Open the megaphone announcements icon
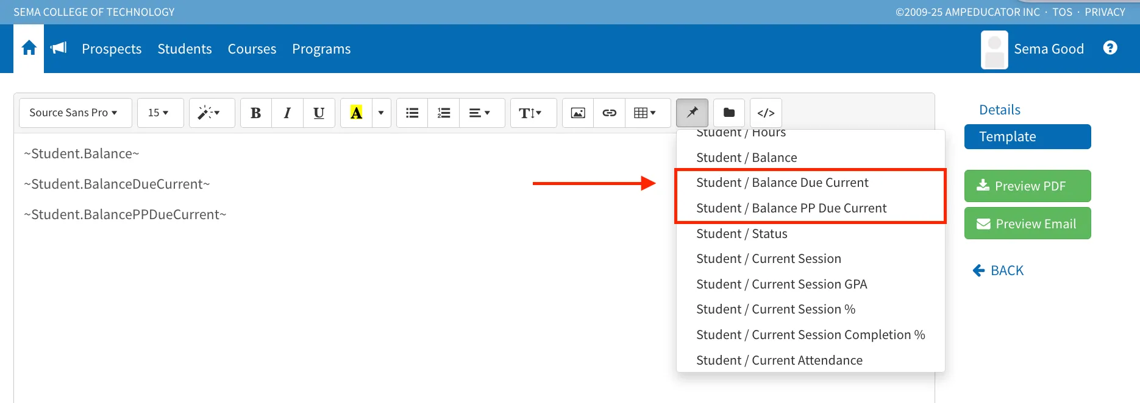 pos(59,48)
